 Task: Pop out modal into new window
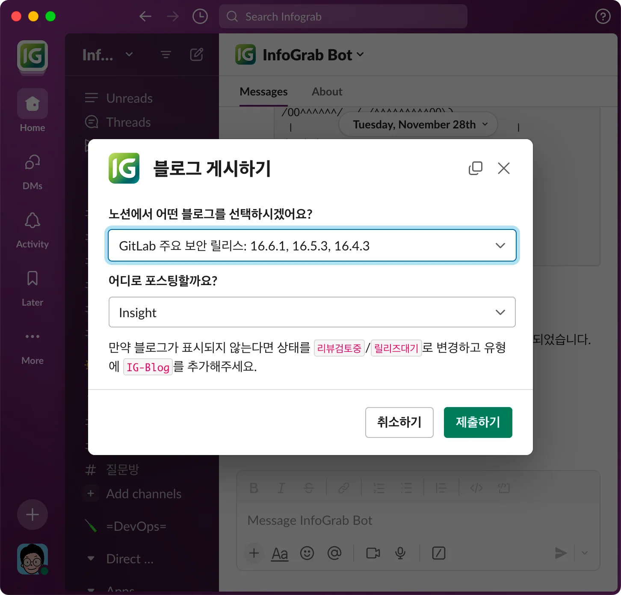click(x=475, y=168)
